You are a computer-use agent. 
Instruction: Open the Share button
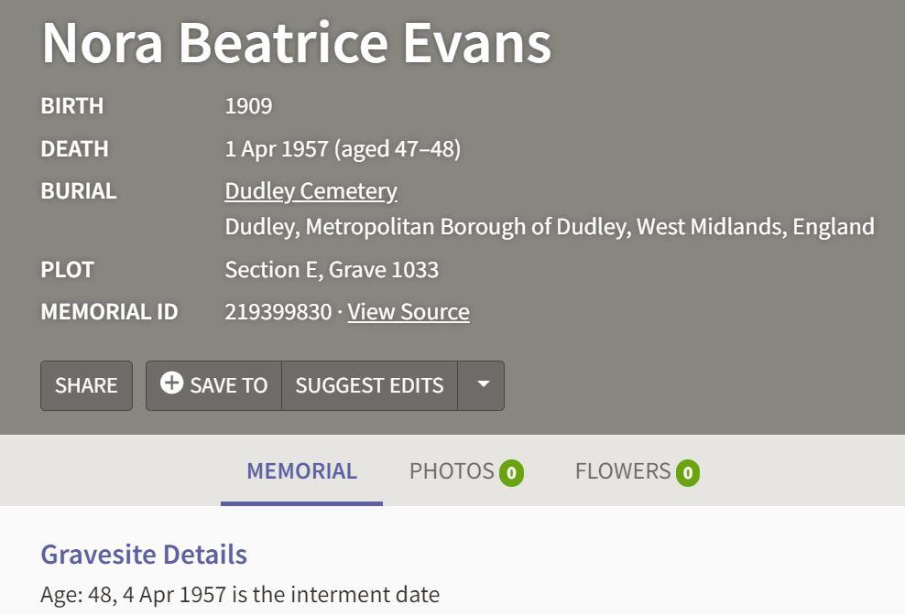tap(86, 385)
